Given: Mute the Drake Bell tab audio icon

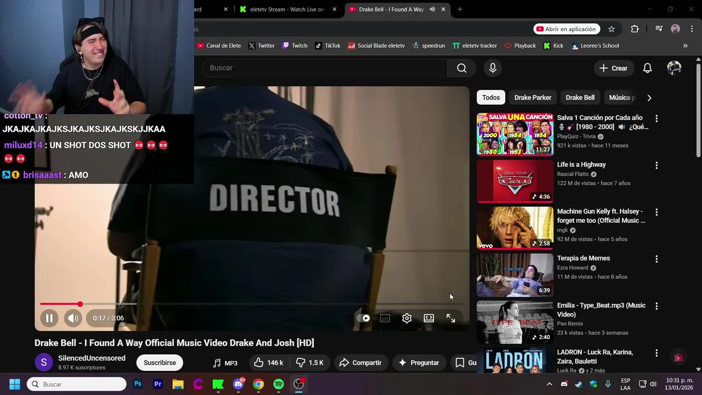Looking at the screenshot, I should 432,9.
